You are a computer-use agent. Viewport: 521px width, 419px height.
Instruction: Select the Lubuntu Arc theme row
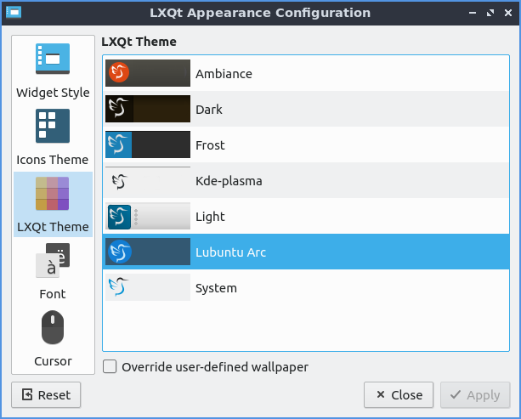coord(230,252)
